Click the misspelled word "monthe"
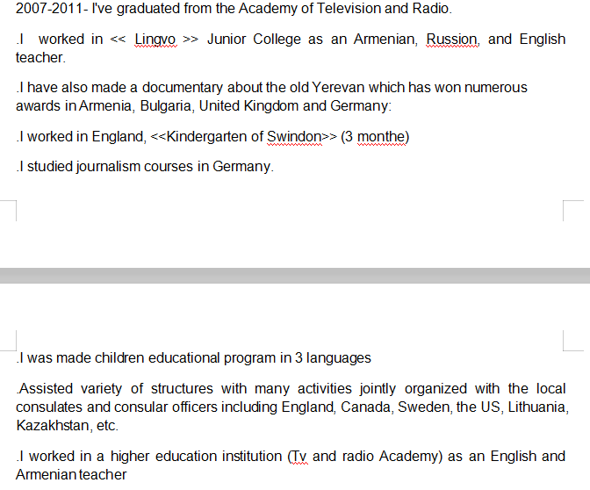 (x=380, y=136)
